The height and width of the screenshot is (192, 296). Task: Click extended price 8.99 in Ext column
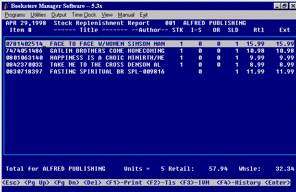(x=287, y=65)
